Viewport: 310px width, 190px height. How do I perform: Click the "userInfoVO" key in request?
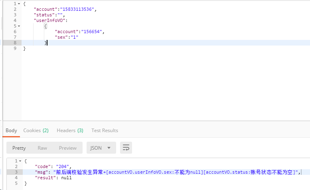49,20
